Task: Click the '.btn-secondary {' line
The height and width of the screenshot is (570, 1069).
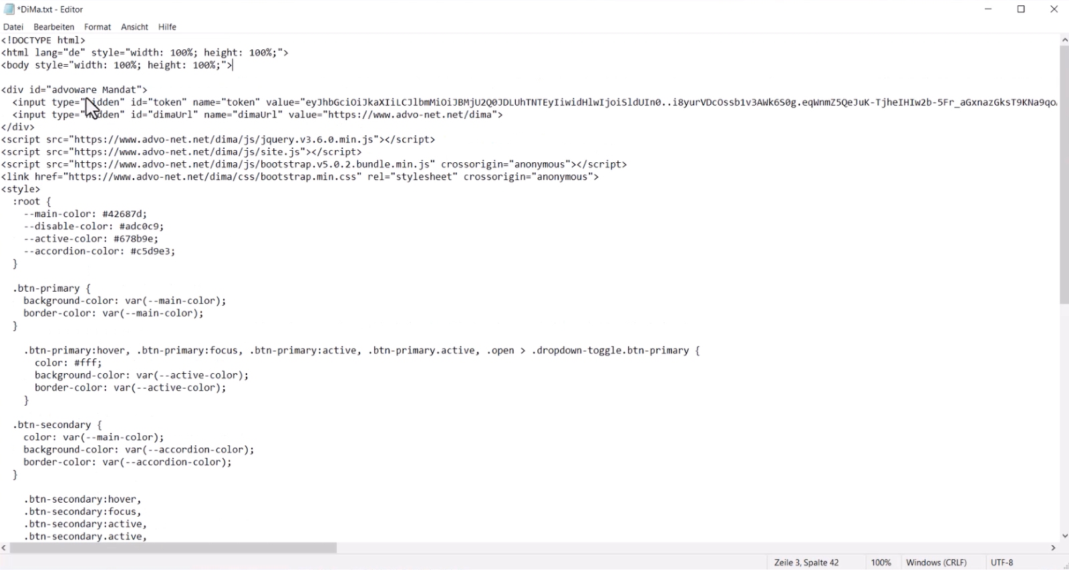Action: 57,425
